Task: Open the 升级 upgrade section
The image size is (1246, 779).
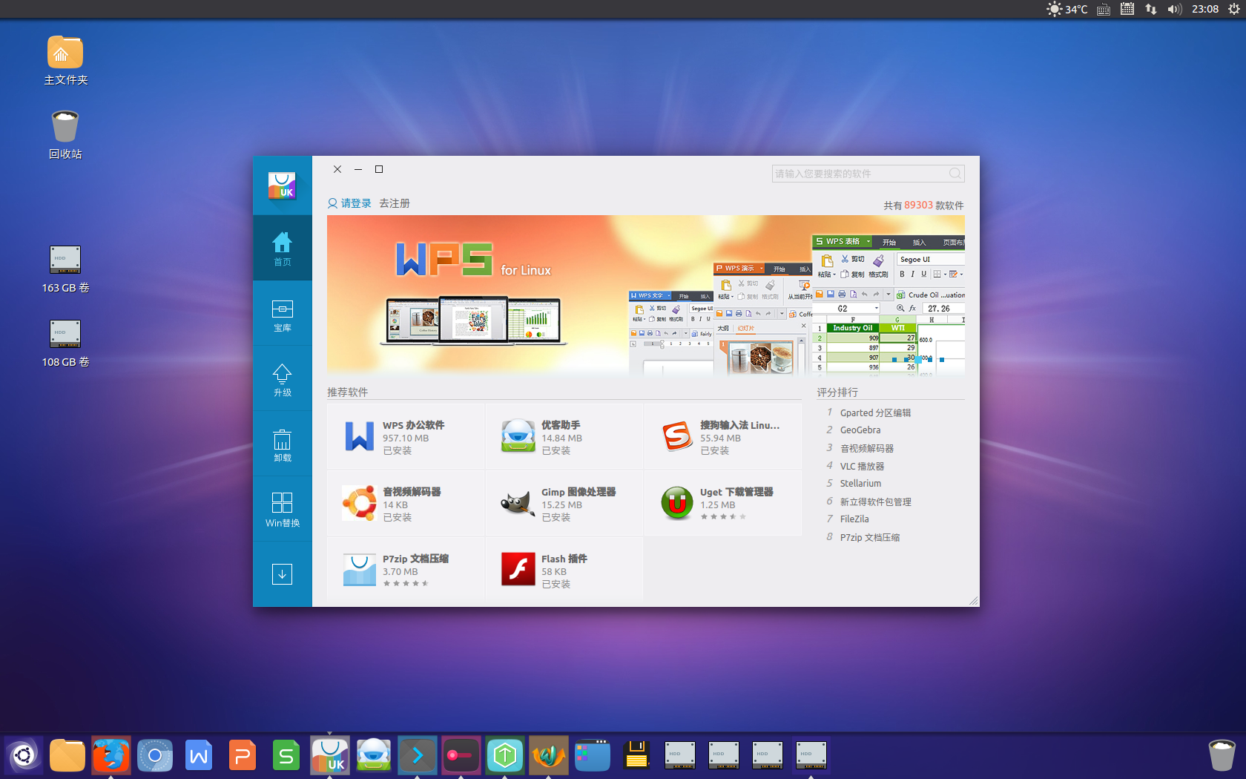Action: (283, 378)
